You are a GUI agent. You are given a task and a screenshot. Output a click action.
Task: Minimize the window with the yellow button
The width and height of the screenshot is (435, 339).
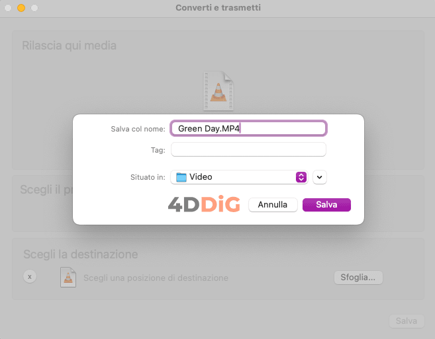point(21,8)
